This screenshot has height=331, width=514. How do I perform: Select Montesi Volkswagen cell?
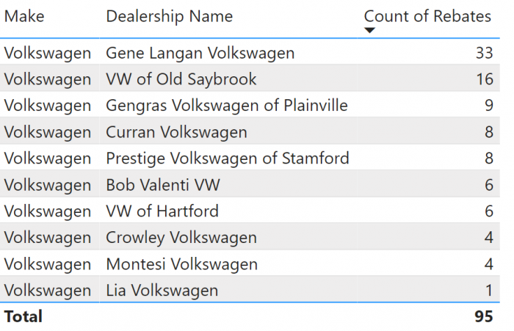click(182, 264)
